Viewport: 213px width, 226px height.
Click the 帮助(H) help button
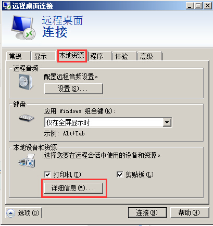[x=190, y=212]
